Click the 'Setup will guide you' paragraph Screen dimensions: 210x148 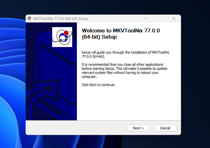[126, 54]
